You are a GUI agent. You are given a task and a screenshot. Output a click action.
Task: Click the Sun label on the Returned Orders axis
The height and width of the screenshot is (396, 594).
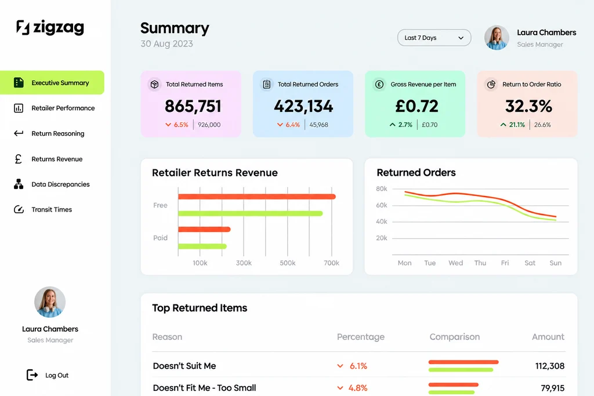tap(555, 263)
